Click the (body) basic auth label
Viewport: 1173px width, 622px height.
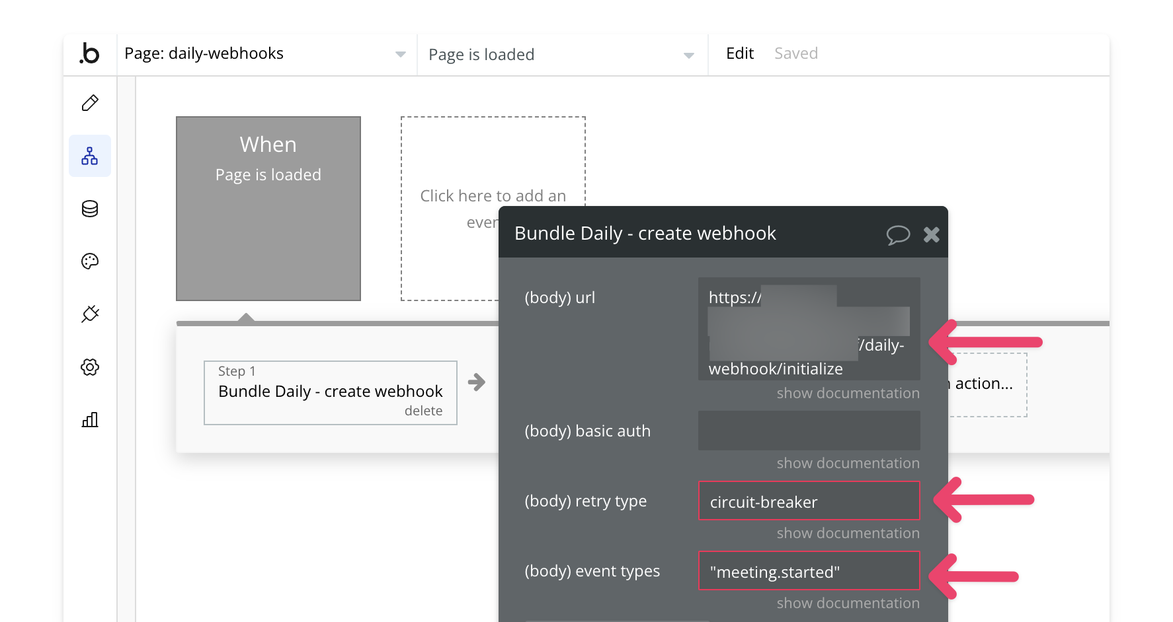tap(588, 431)
